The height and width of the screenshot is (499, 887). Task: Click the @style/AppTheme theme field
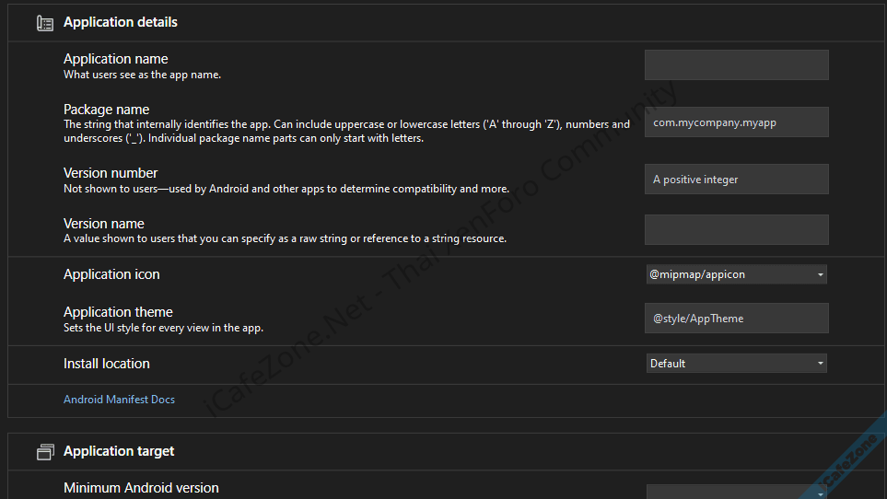pos(736,319)
